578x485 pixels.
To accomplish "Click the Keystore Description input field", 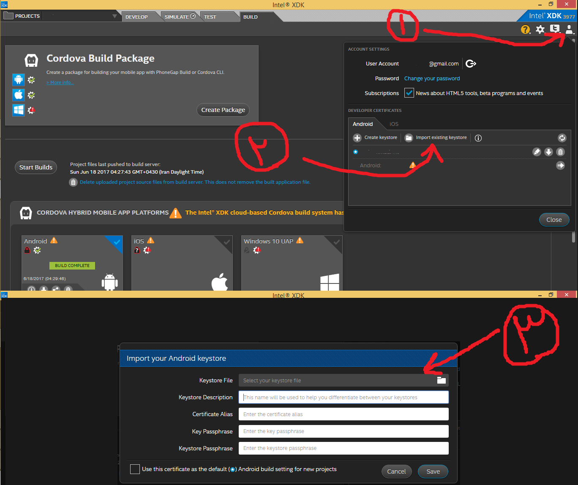I will click(344, 397).
